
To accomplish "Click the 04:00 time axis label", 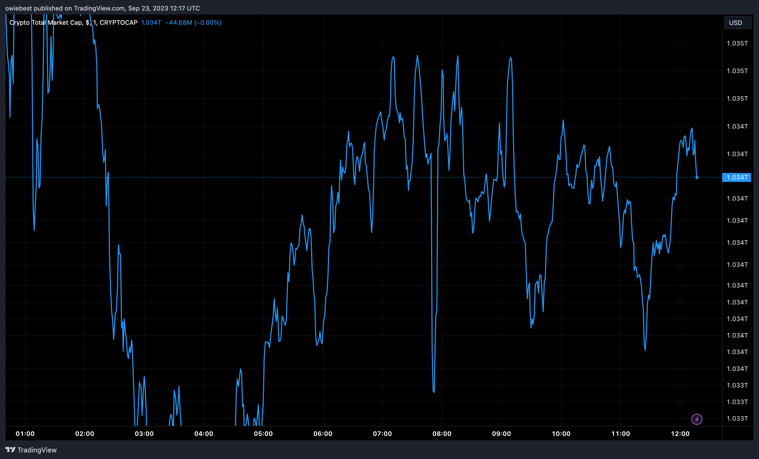I will point(204,433).
